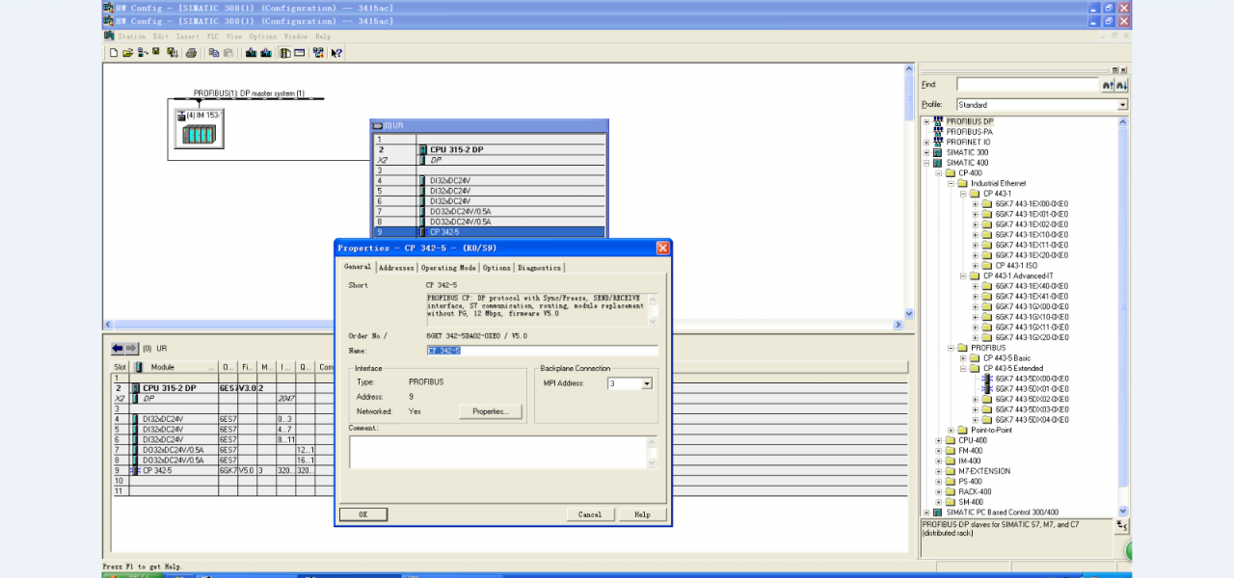Expand the CP 443-5 Basic folder

click(963, 358)
